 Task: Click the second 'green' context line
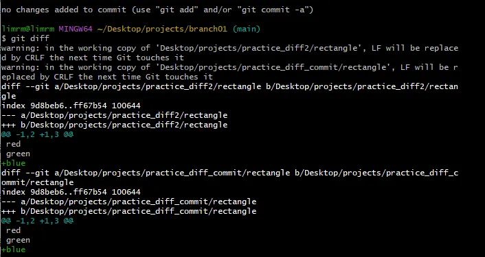click(x=18, y=240)
